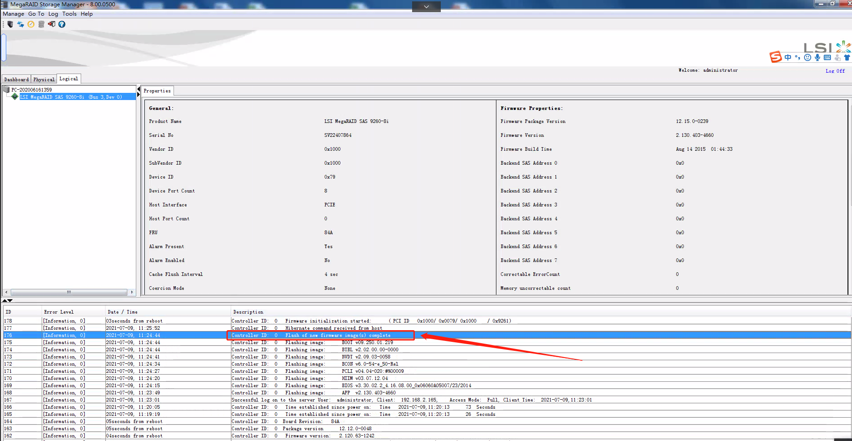Click the Description column header

pos(541,312)
